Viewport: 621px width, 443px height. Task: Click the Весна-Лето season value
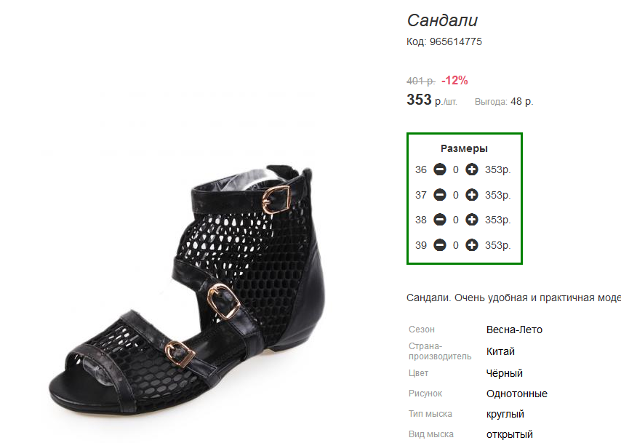[x=514, y=330]
